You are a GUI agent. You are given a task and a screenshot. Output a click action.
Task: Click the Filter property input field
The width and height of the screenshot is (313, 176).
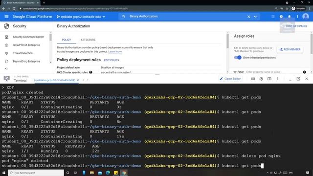(273, 72)
